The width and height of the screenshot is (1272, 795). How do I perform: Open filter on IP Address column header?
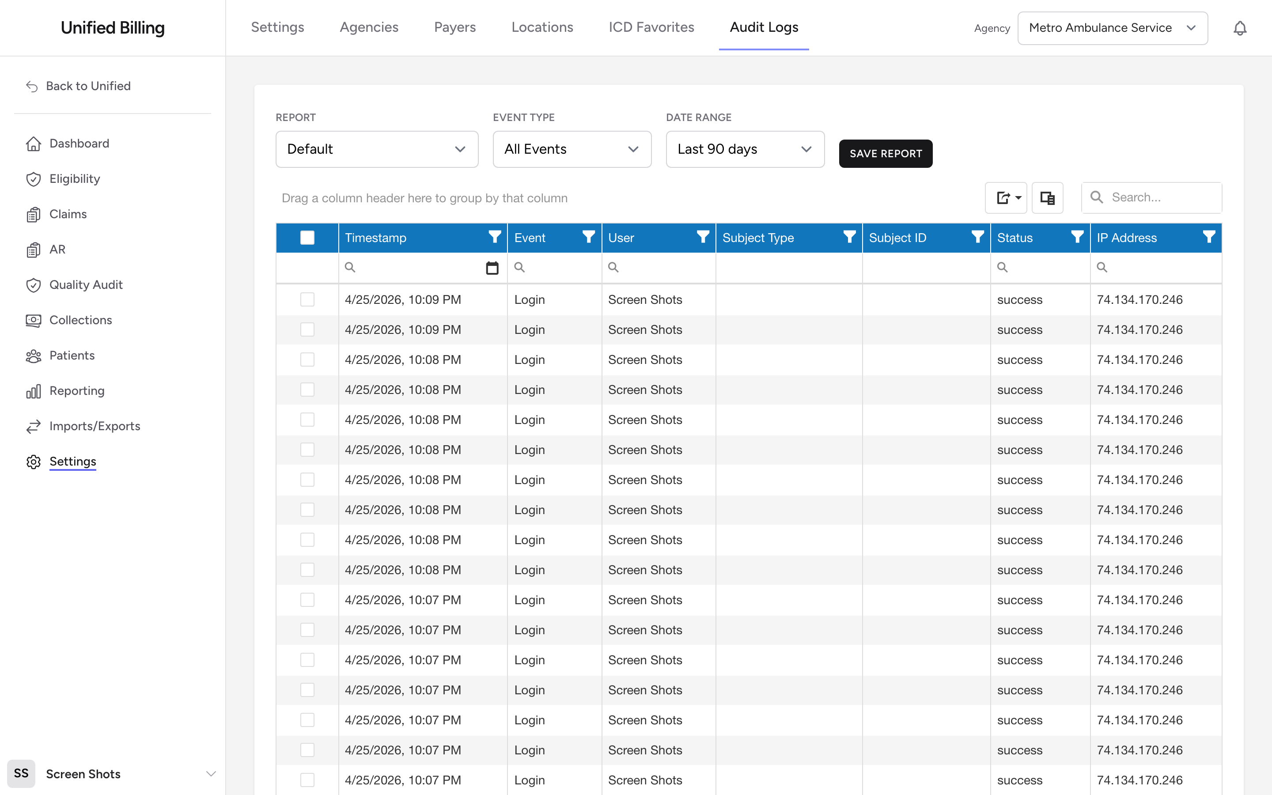coord(1208,237)
